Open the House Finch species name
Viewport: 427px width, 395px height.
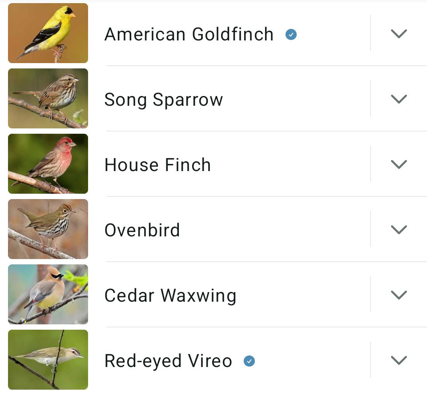[157, 165]
